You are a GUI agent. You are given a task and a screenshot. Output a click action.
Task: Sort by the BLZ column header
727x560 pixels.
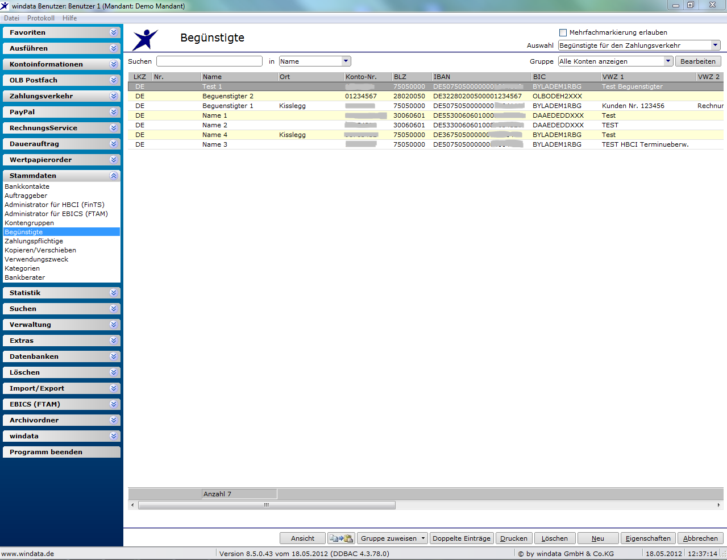(412, 77)
